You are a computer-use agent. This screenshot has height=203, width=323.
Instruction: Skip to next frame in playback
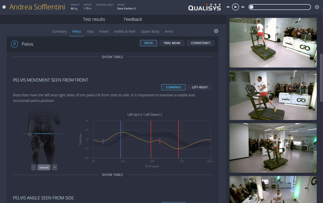[x=243, y=7]
